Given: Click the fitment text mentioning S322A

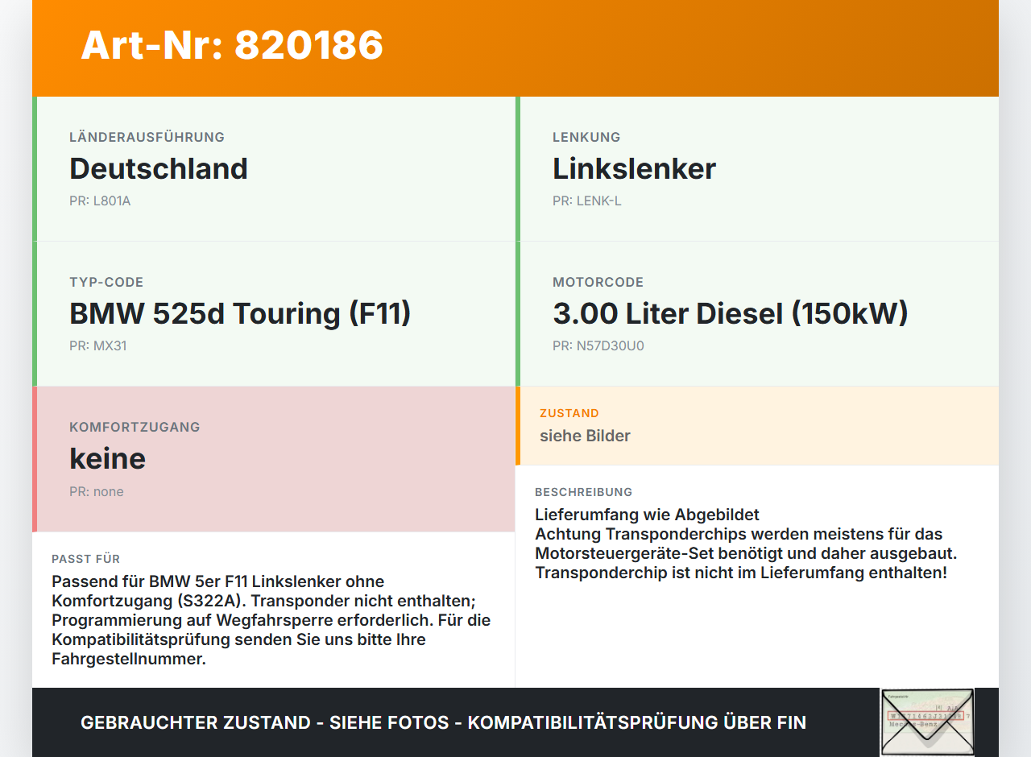Looking at the screenshot, I should click(x=271, y=620).
